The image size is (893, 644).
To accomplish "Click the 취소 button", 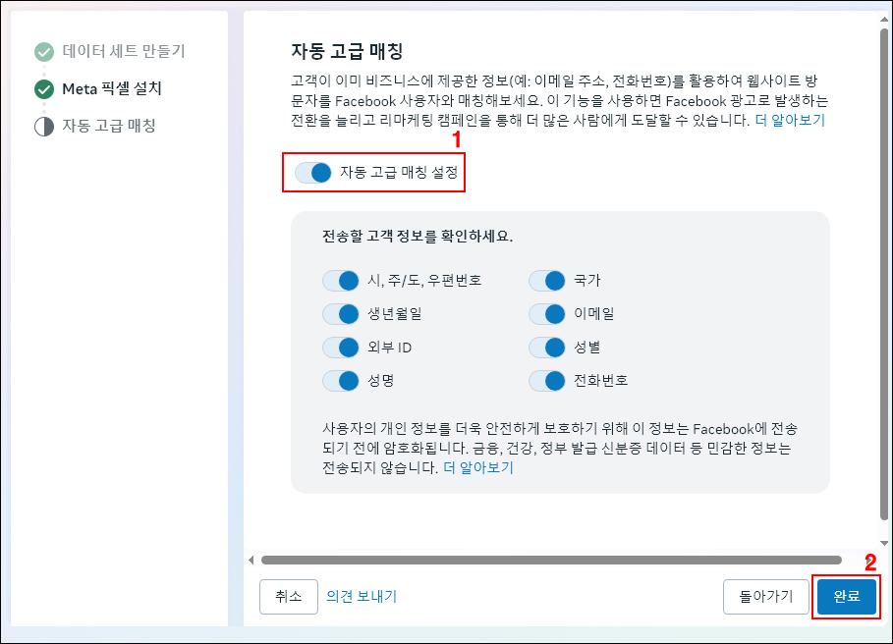I will point(288,596).
